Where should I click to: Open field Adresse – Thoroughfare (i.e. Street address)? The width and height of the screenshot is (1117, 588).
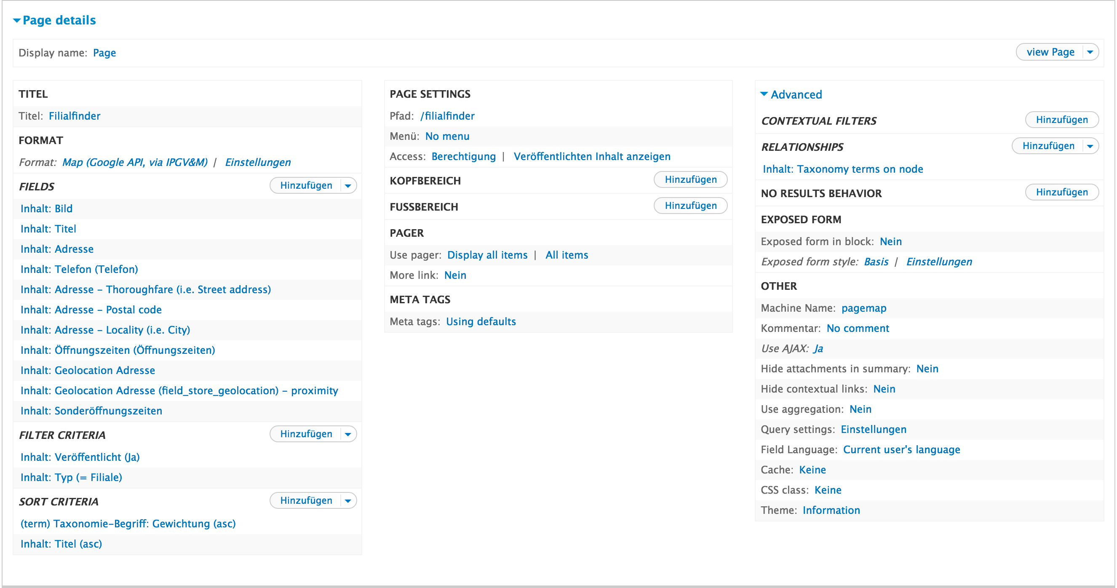tap(145, 290)
